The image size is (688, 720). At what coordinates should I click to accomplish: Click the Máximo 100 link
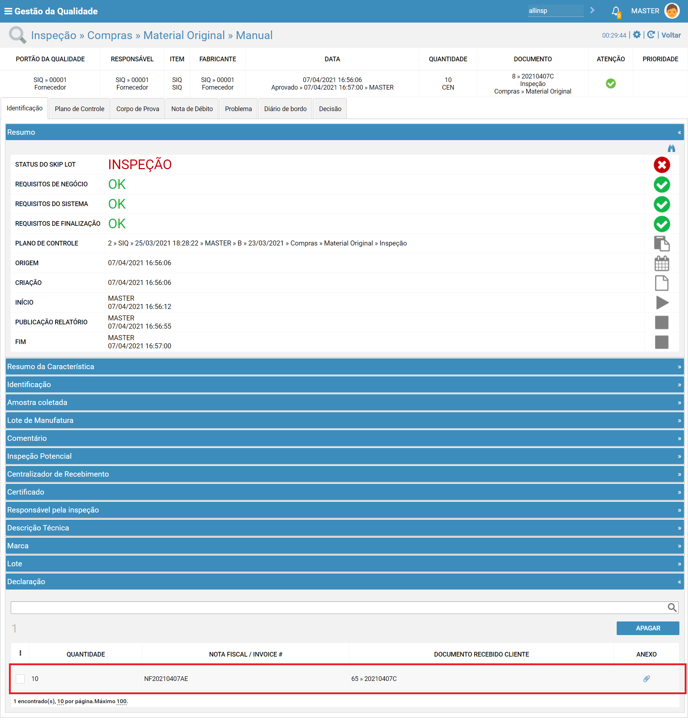121,701
